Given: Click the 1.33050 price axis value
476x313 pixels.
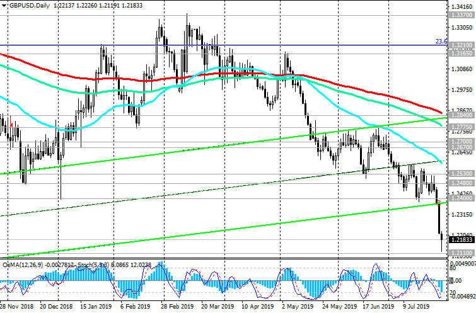Looking at the screenshot, I should [x=462, y=27].
